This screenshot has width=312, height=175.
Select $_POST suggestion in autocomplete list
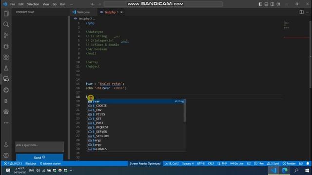click(x=136, y=123)
